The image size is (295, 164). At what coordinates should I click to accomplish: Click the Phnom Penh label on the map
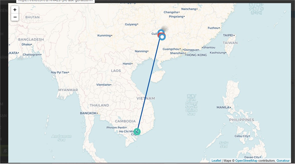pyautogui.click(x=116, y=128)
